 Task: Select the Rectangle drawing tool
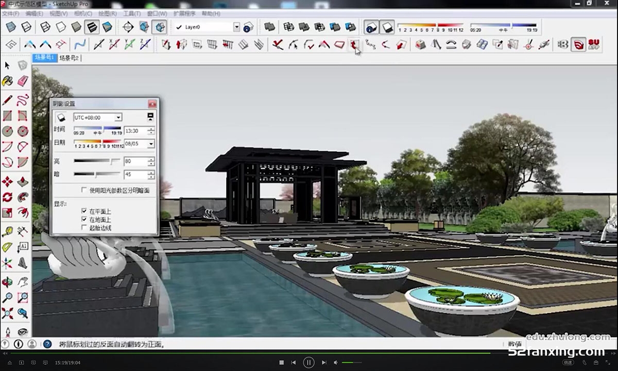(x=7, y=115)
